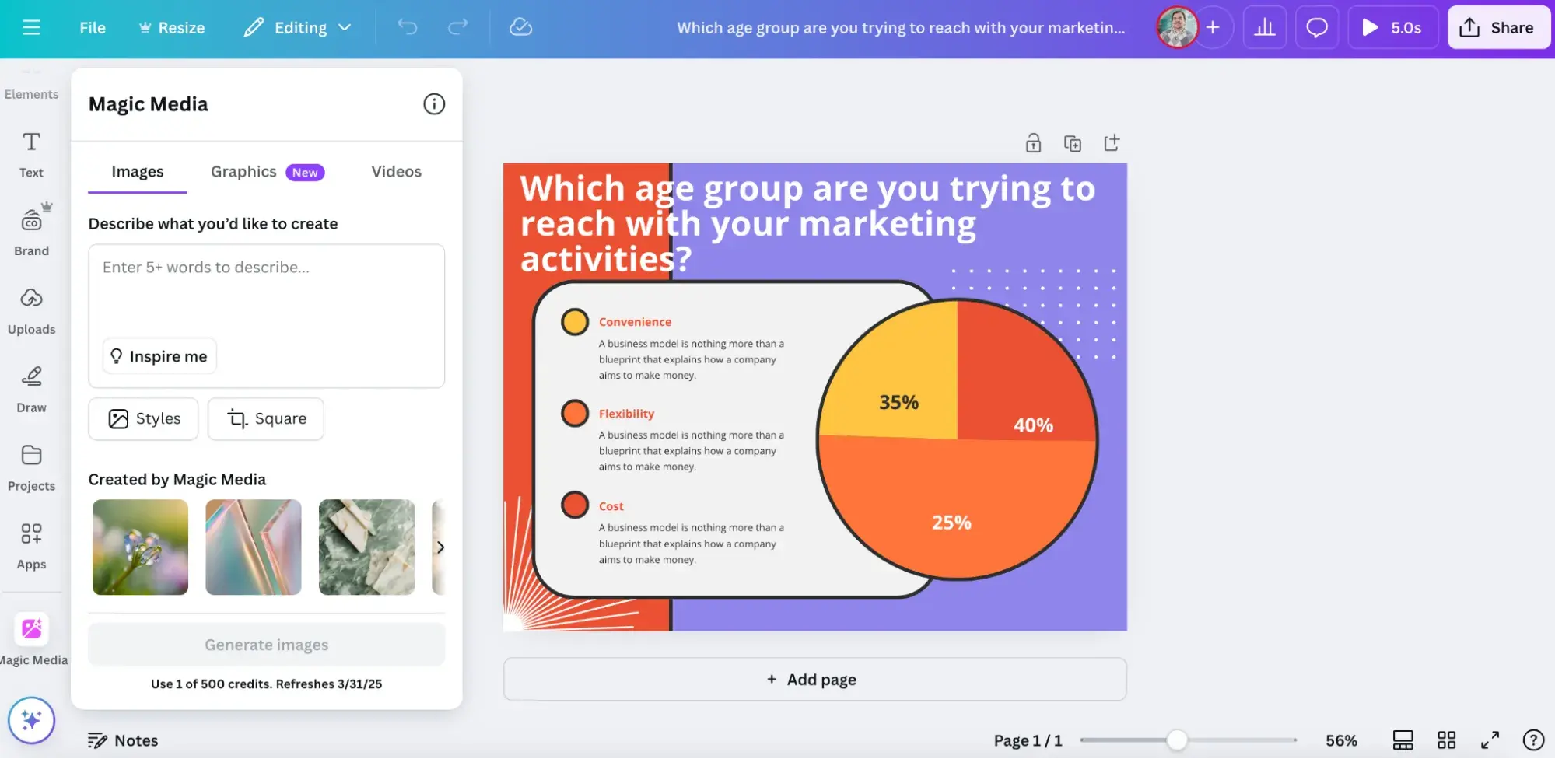Toggle the grid view icon
Viewport: 1555px width, 759px height.
1446,740
